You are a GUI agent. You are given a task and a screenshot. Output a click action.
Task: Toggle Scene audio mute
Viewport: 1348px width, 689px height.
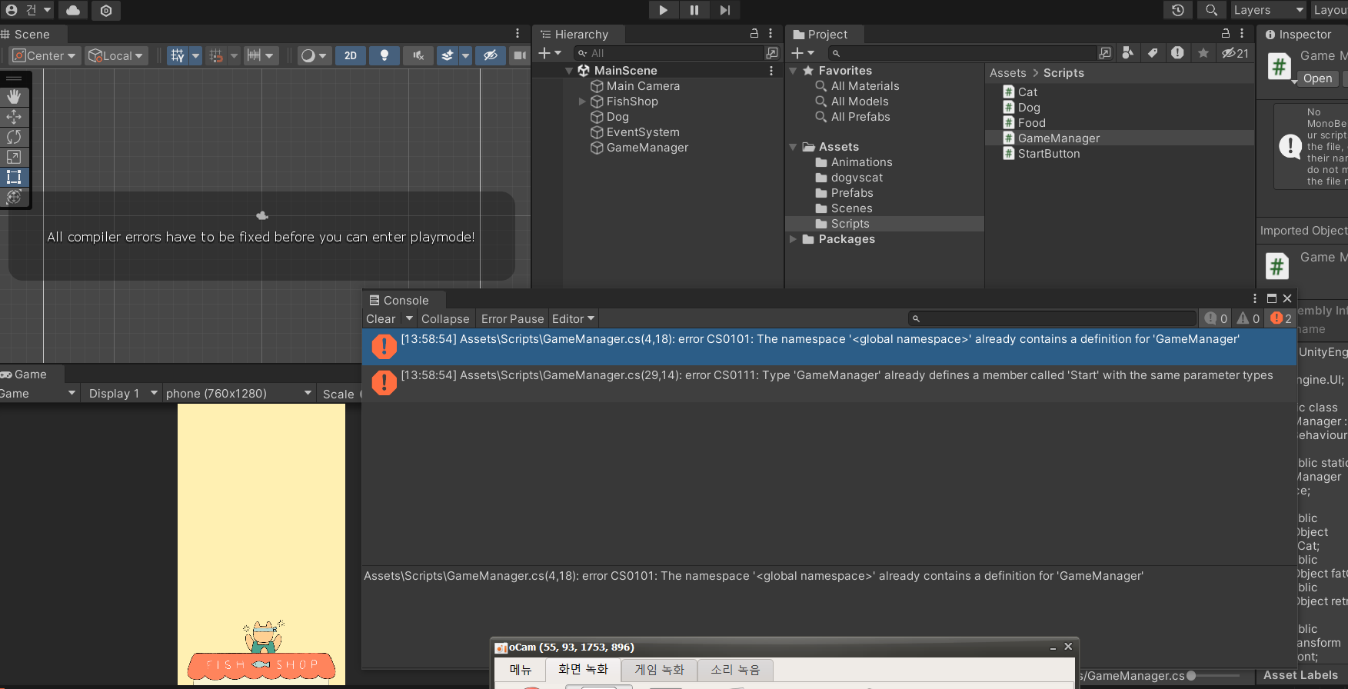pyautogui.click(x=418, y=55)
